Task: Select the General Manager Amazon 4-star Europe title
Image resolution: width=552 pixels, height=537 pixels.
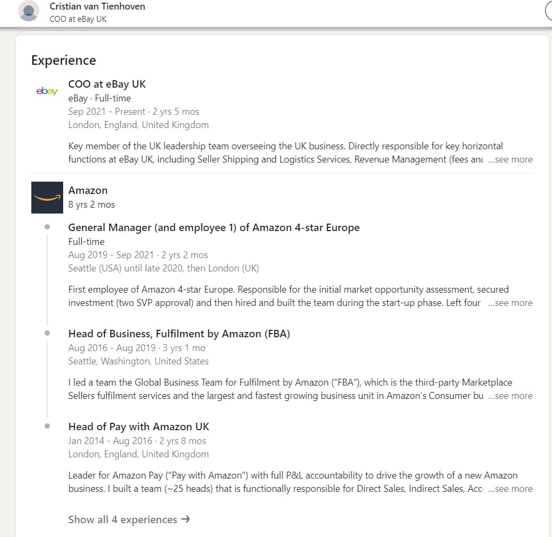Action: coord(214,227)
